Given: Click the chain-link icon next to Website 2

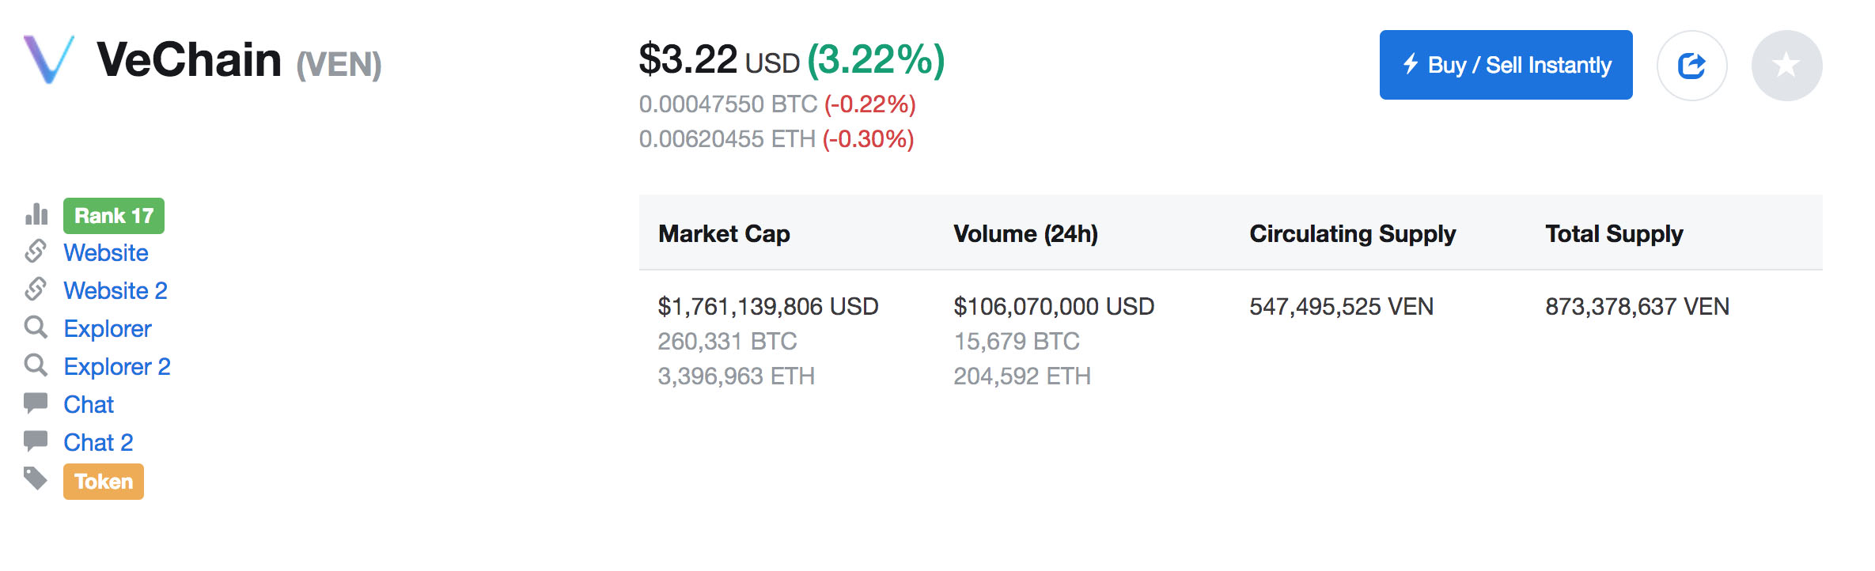Looking at the screenshot, I should [36, 289].
